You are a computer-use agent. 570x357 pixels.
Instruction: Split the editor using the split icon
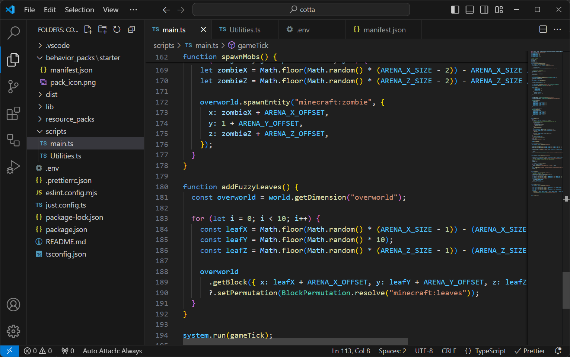[543, 29]
